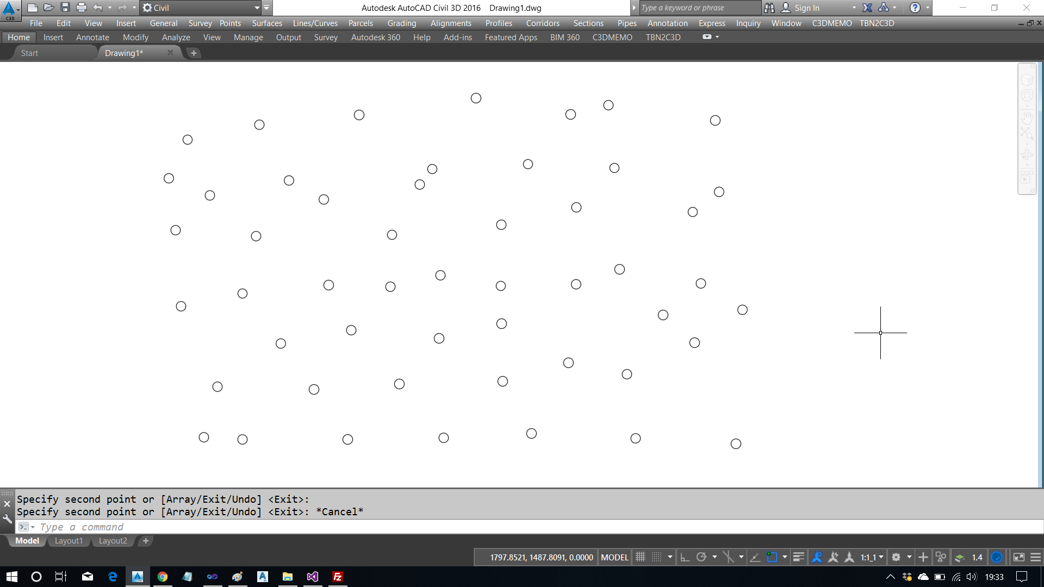
Task: Expand the quick access toolbar customize arrow
Action: coord(266,8)
